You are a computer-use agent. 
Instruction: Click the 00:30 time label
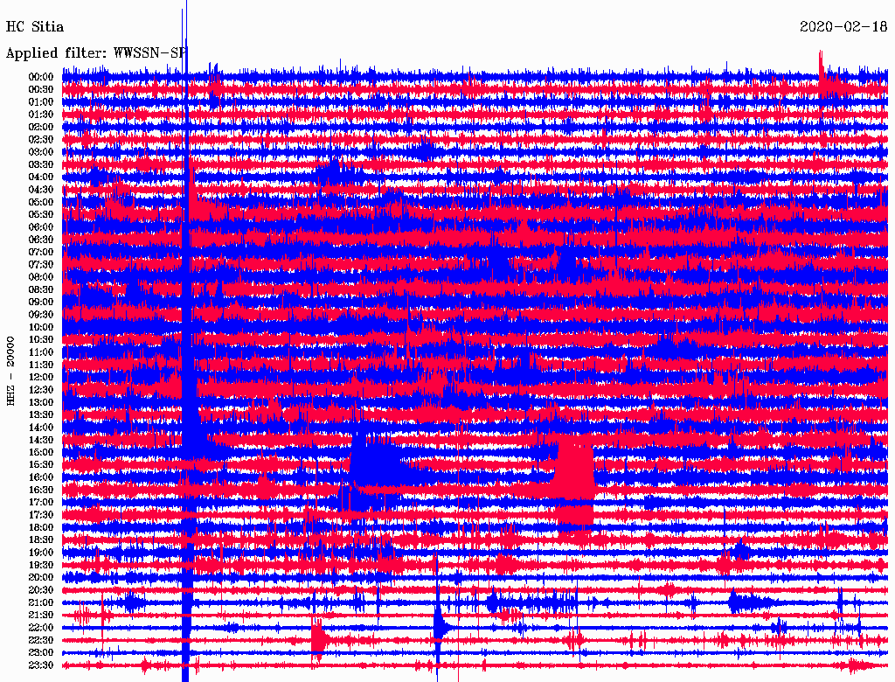pos(41,89)
